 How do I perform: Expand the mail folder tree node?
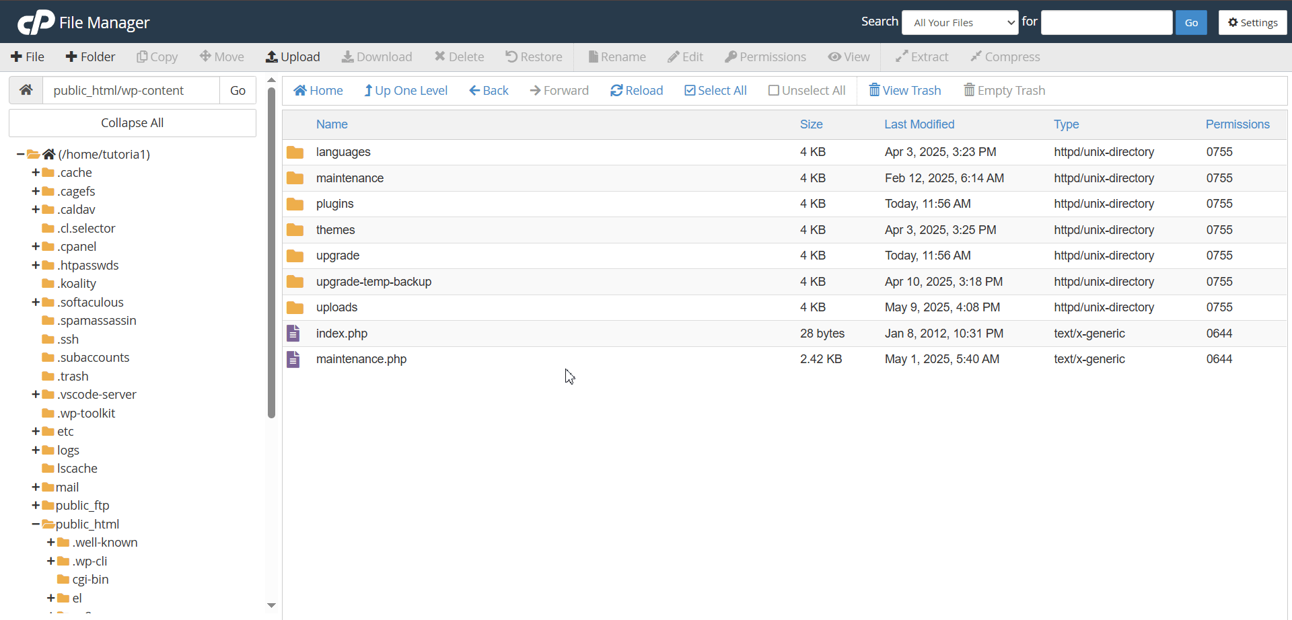point(36,487)
